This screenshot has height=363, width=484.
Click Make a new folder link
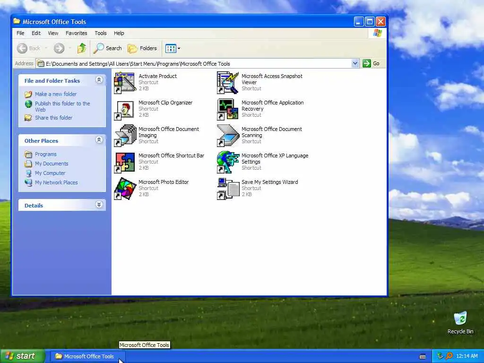click(56, 94)
